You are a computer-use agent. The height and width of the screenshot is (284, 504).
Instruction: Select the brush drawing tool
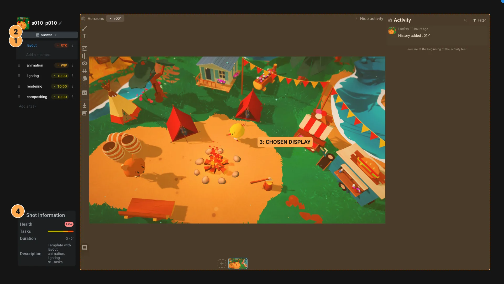point(85,28)
